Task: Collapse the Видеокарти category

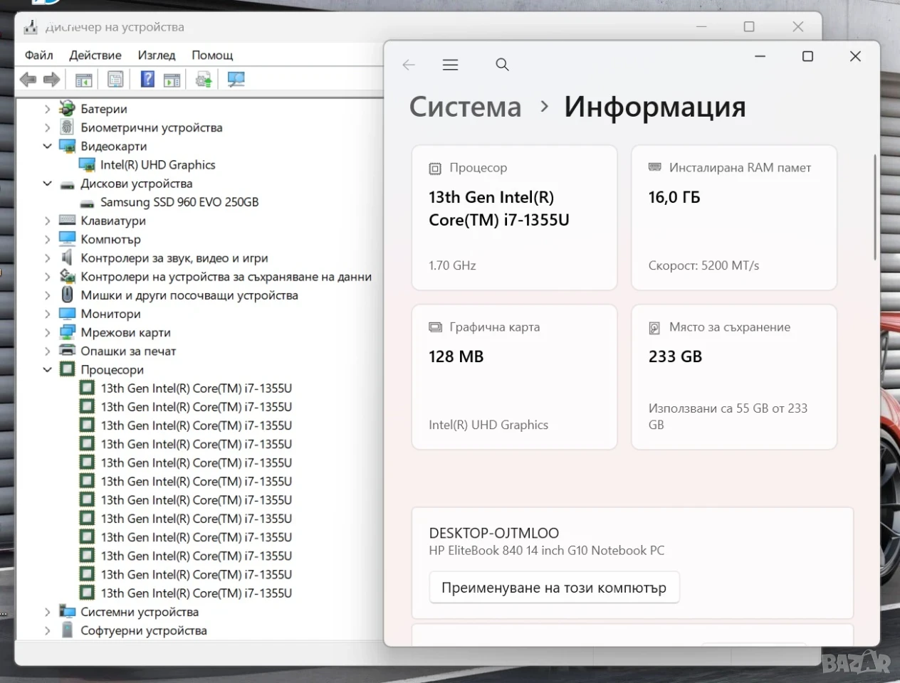Action: coord(47,146)
